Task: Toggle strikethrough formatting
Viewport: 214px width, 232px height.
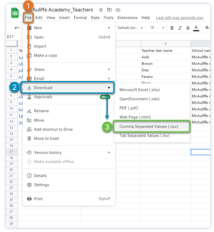Action: point(188,28)
